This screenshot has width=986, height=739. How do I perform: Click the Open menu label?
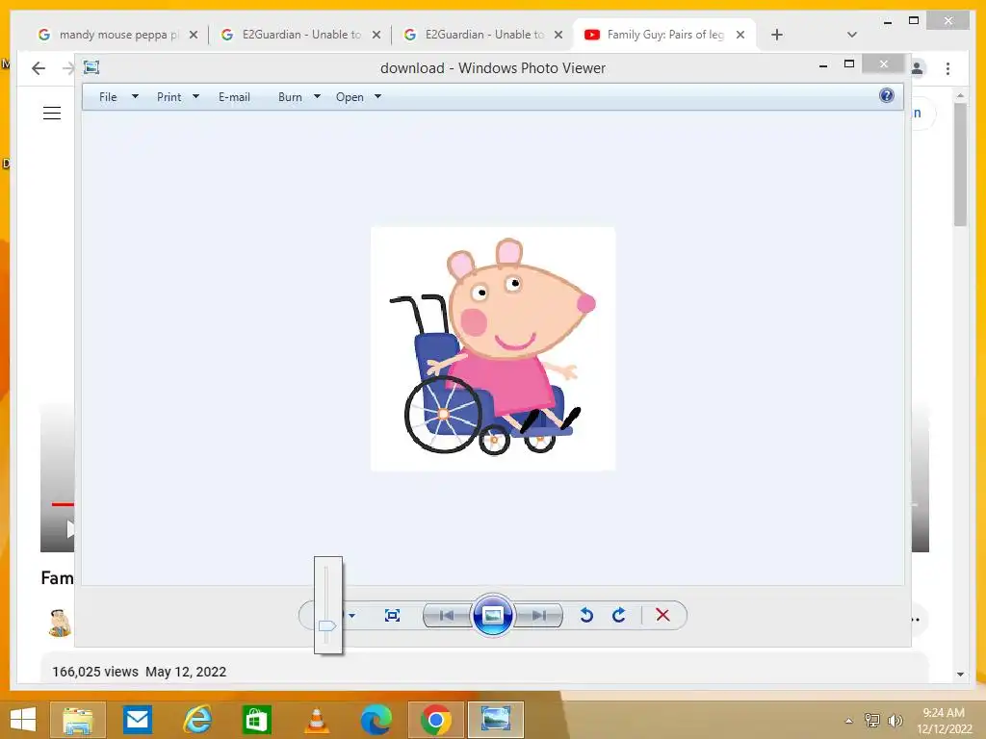click(350, 97)
